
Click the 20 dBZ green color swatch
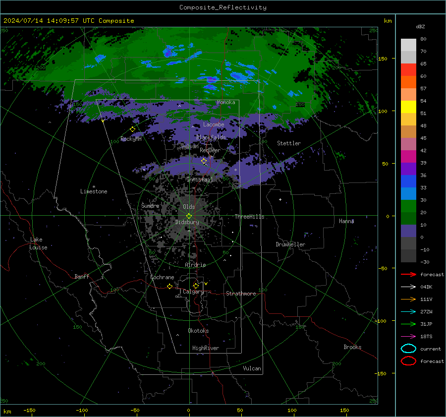408,206
